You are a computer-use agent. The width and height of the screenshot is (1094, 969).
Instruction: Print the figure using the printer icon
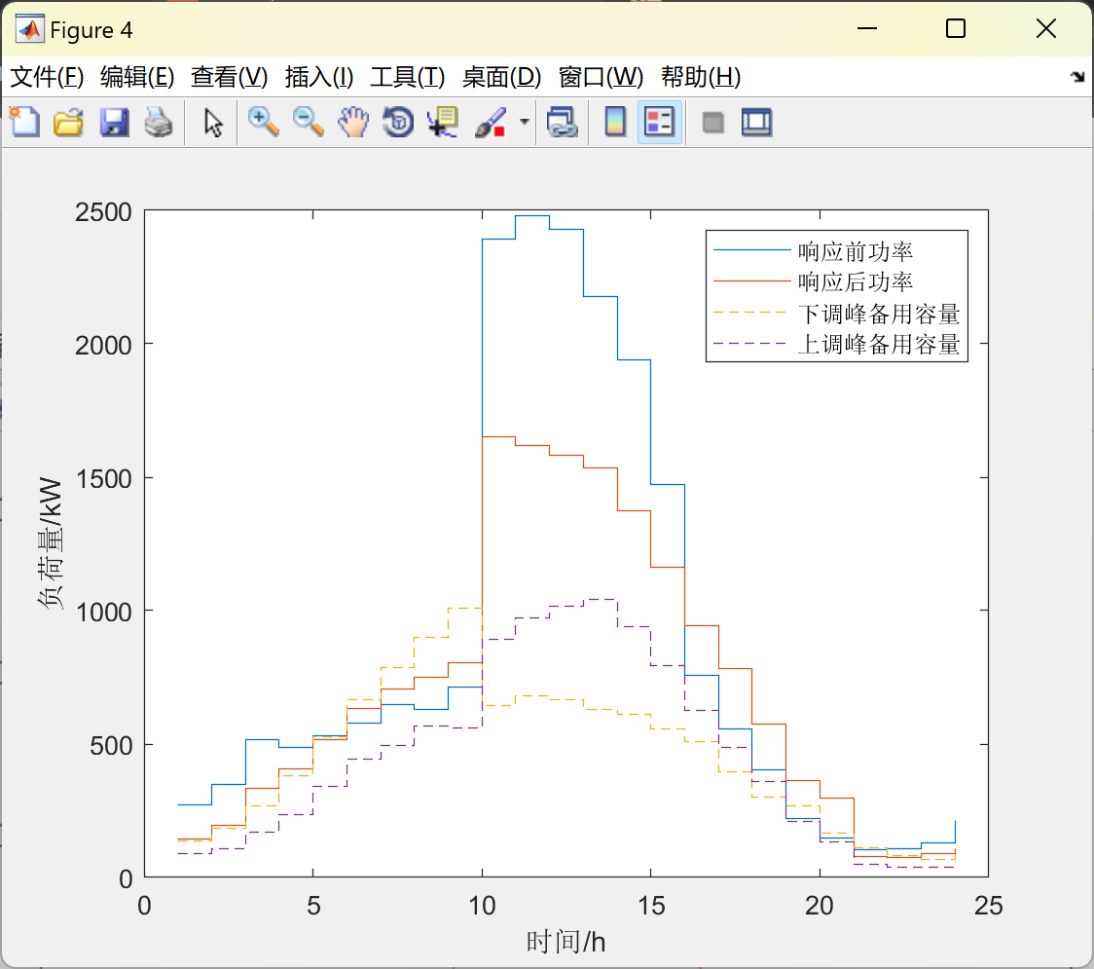159,122
